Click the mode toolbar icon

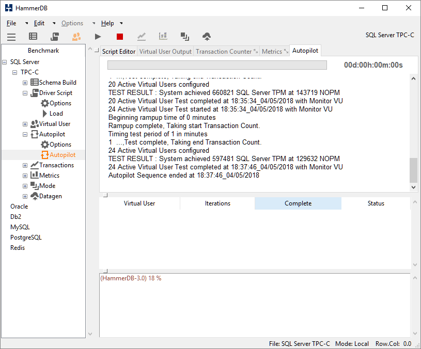[x=185, y=36]
